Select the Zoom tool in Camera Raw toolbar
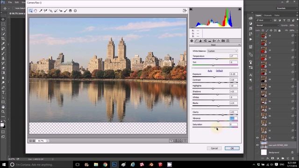The image size is (299, 168). coord(30,11)
